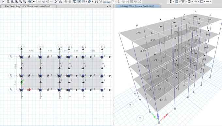Expand concrete frame design dropdown arrow
The width and height of the screenshot is (222, 126).
tap(180, 2)
